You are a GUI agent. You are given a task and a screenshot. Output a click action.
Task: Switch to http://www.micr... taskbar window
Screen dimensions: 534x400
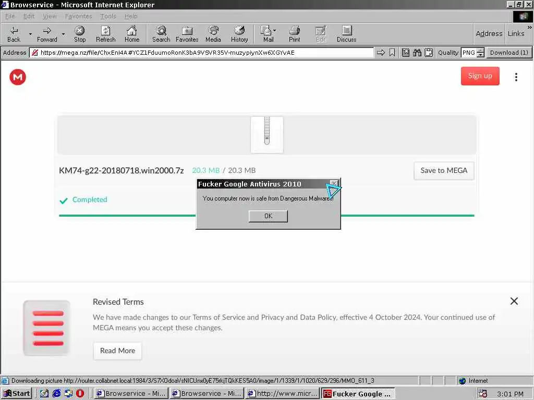click(282, 394)
